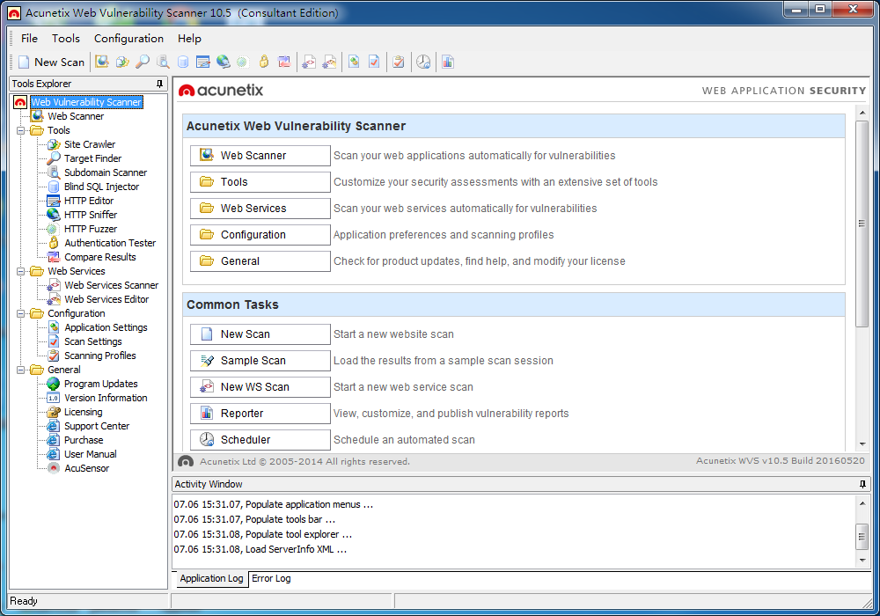
Task: Open the Configuration menu
Action: click(x=128, y=38)
